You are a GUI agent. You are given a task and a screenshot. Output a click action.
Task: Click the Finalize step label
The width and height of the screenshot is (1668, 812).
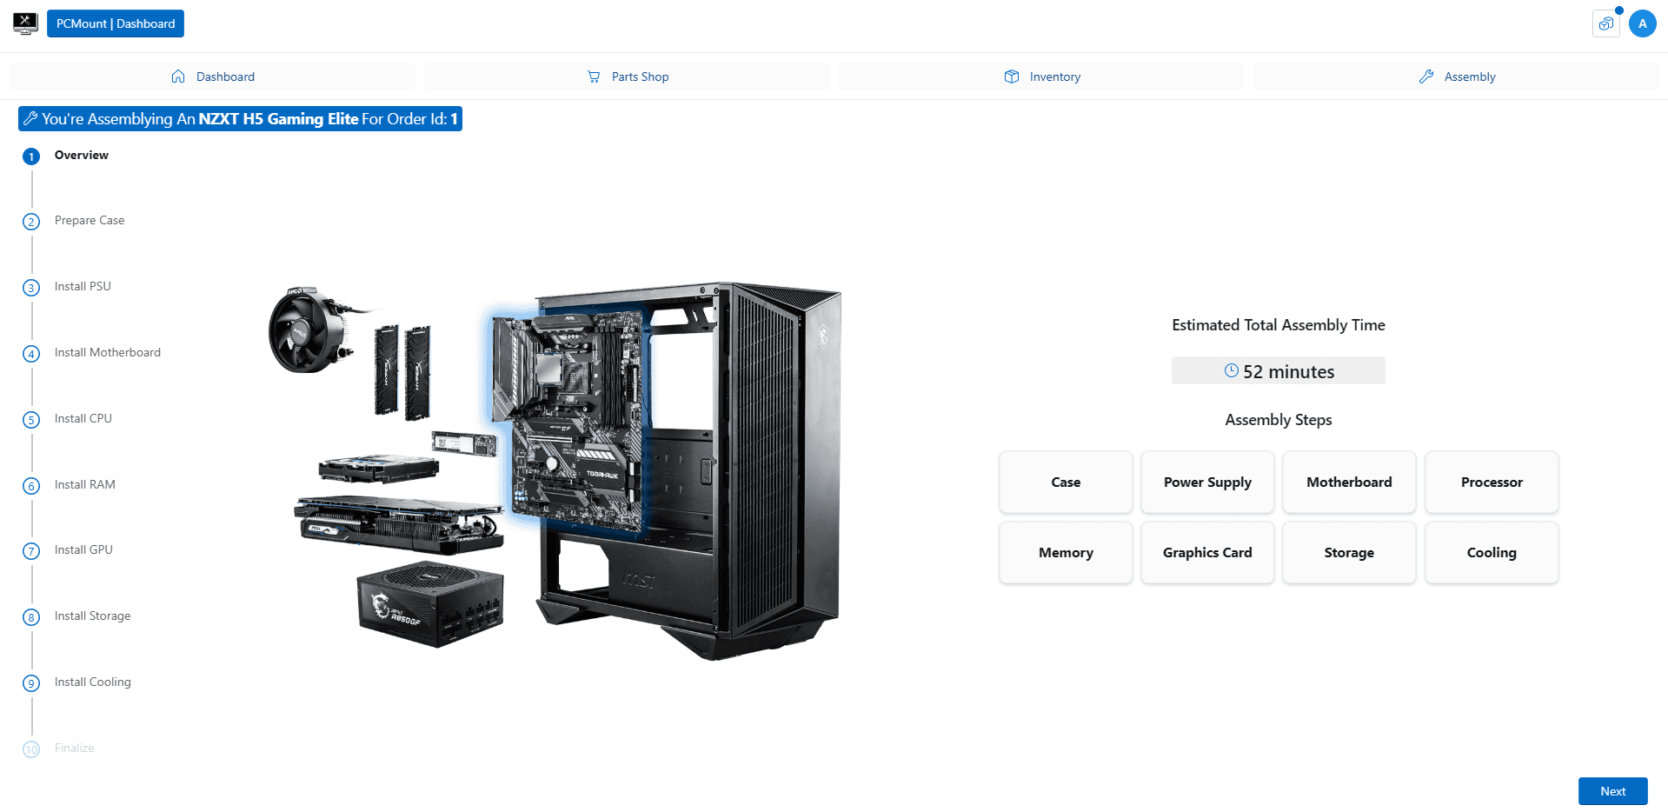[75, 748]
